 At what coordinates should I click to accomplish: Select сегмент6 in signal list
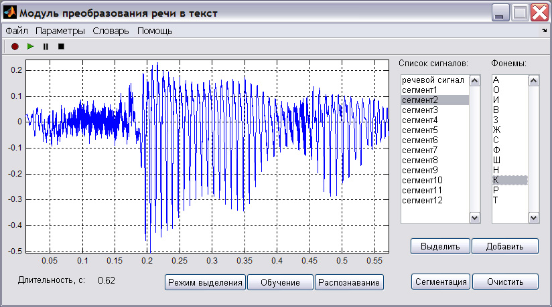point(435,140)
